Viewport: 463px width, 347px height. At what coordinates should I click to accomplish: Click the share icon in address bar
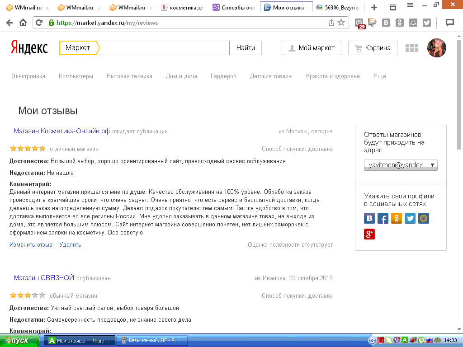[331, 23]
